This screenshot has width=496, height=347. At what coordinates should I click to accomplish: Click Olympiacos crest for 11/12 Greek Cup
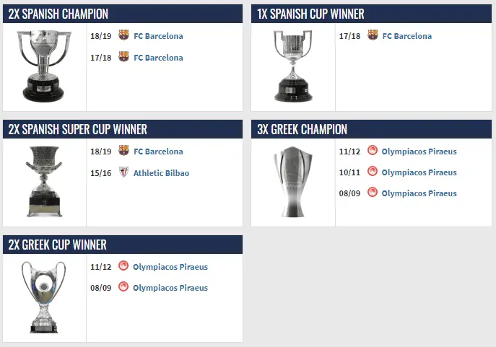[x=123, y=266]
